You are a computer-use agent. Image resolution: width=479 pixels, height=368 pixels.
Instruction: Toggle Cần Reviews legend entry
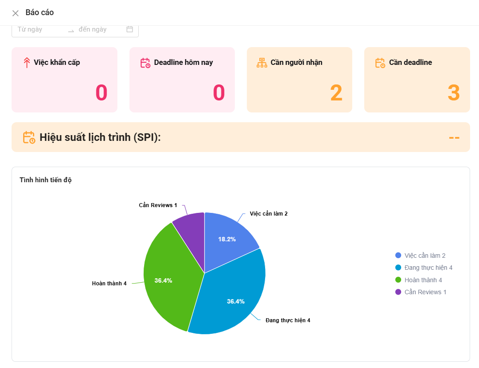click(421, 292)
